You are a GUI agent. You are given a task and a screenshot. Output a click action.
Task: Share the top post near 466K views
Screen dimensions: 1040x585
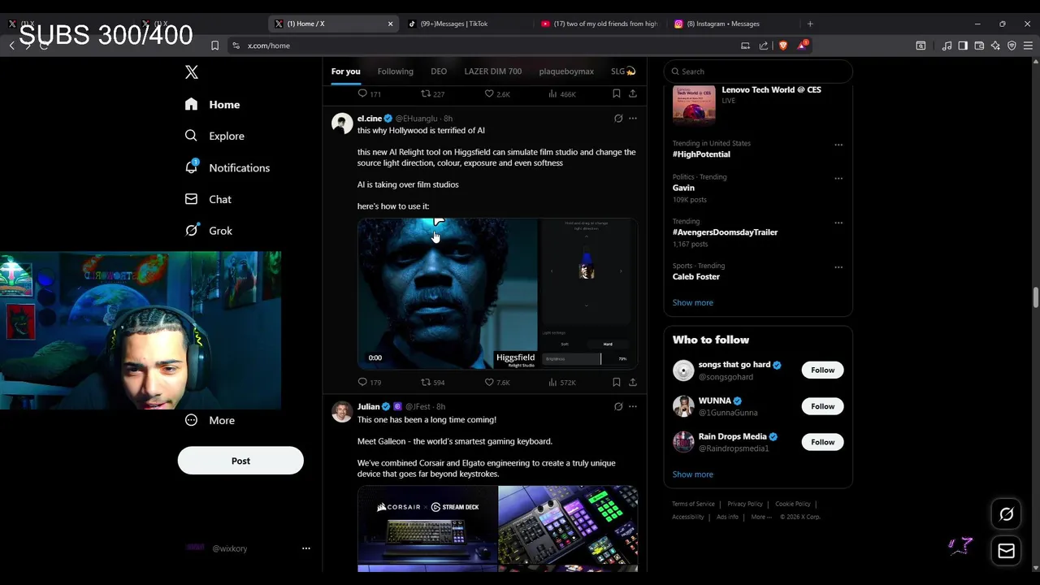coord(633,94)
